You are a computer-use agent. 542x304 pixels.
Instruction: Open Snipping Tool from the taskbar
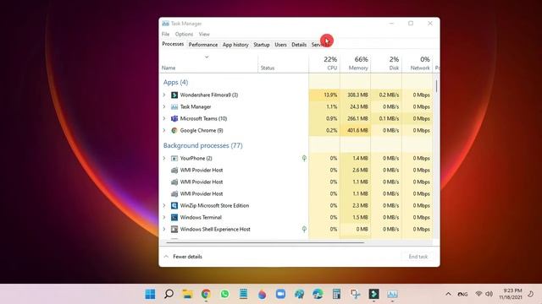point(355,294)
